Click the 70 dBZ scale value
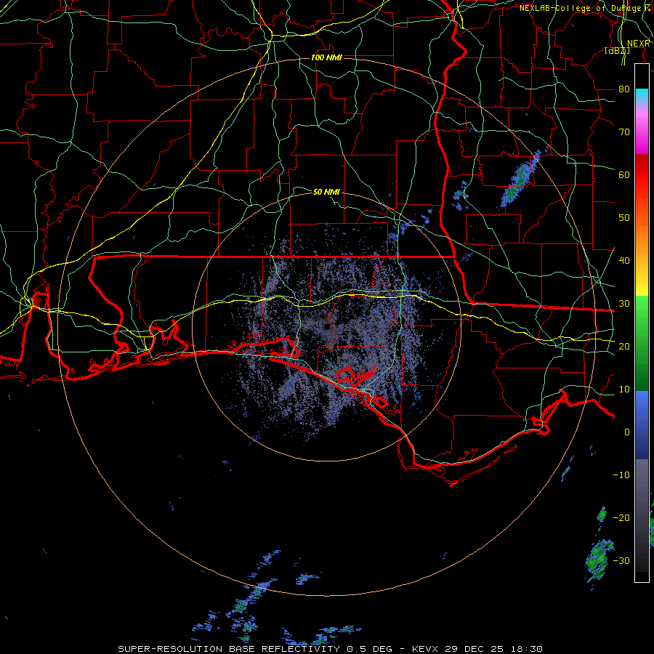The image size is (654, 654). pyautogui.click(x=624, y=132)
